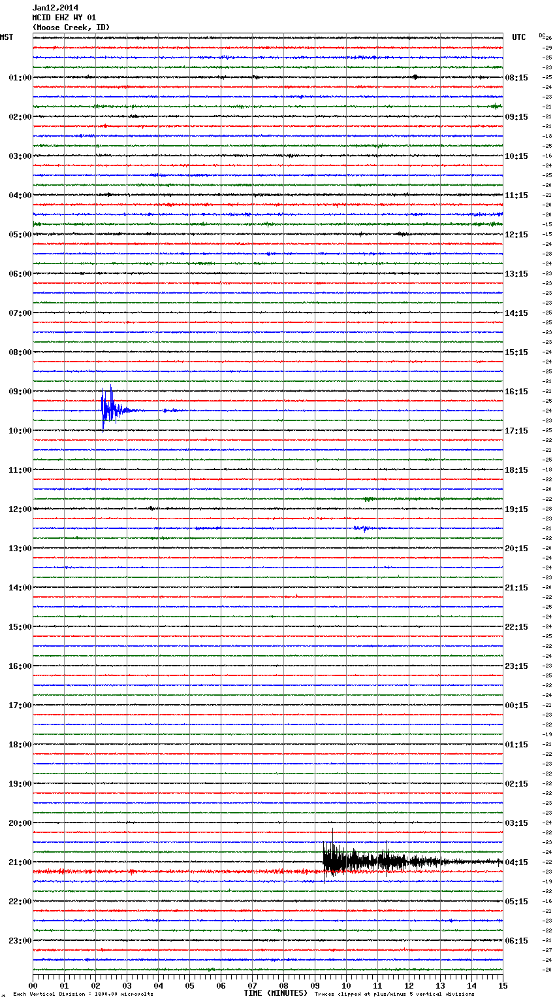The image size is (555, 1003).
Task: Click the 12:15 UTC time label
Action: coord(516,235)
